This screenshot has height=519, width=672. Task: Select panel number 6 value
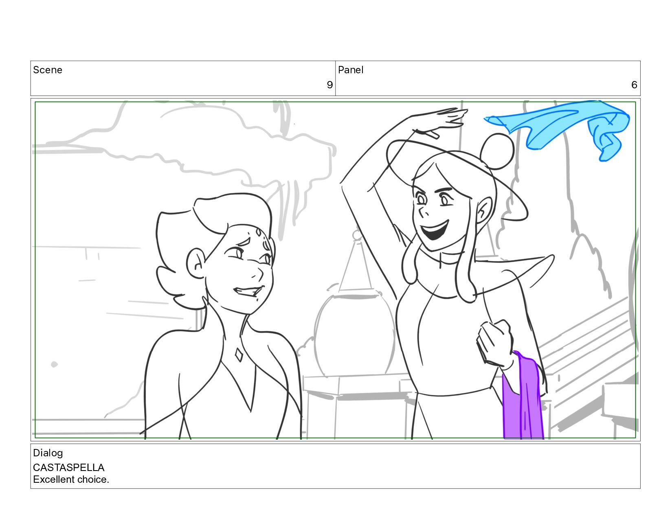[634, 85]
